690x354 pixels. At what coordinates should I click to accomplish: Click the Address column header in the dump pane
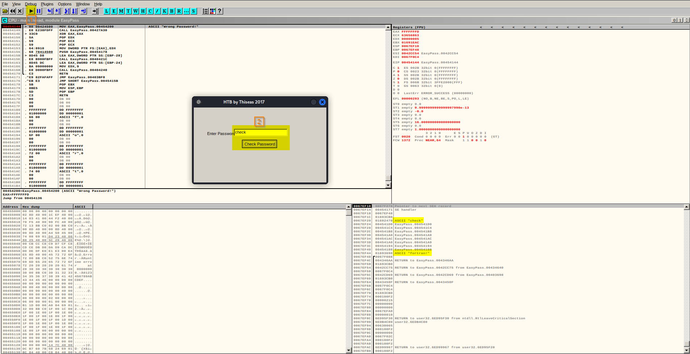tap(11, 207)
